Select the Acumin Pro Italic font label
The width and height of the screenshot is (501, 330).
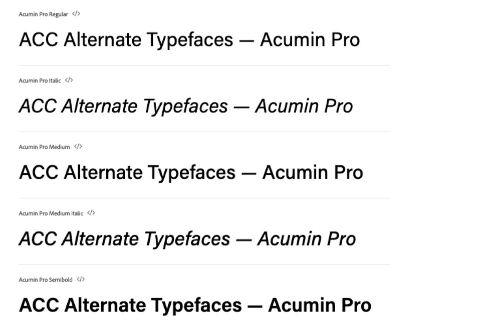40,80
